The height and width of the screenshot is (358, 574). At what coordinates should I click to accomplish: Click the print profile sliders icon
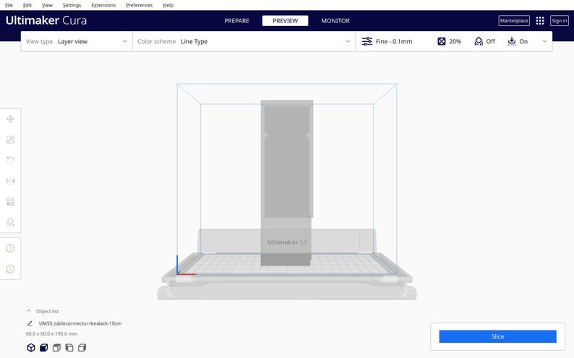tap(367, 41)
